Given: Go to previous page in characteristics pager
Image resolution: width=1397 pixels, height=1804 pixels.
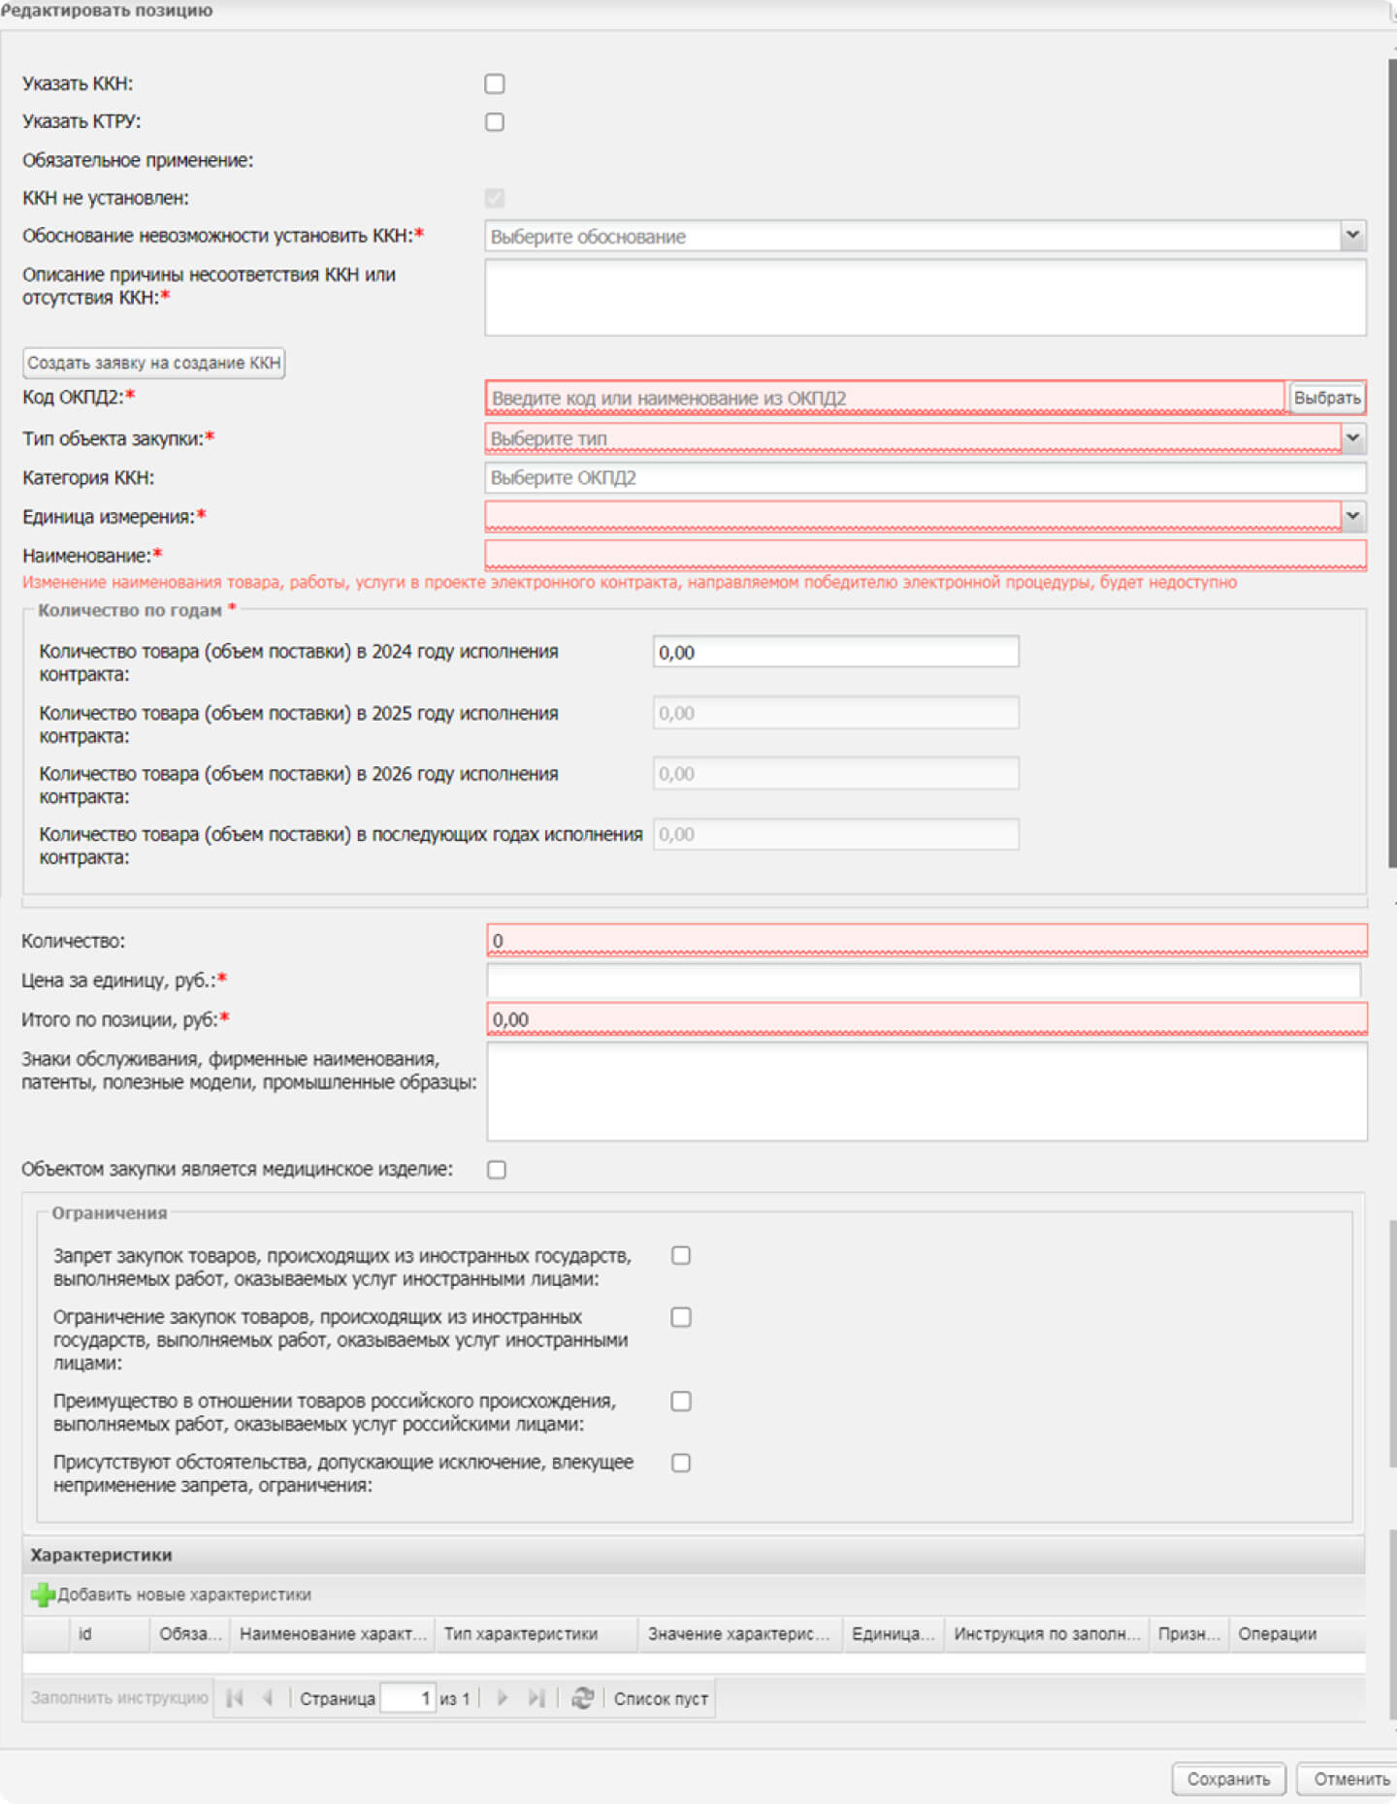Looking at the screenshot, I should click(267, 1697).
